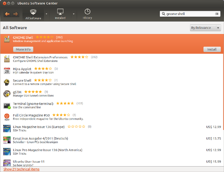Click empty star rating of Linux Magazine Europe
Viewport: 224px width, 172px height.
click(x=76, y=126)
